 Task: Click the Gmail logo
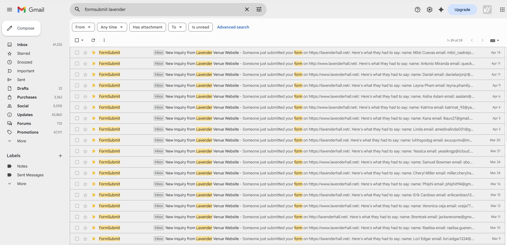coord(31,10)
